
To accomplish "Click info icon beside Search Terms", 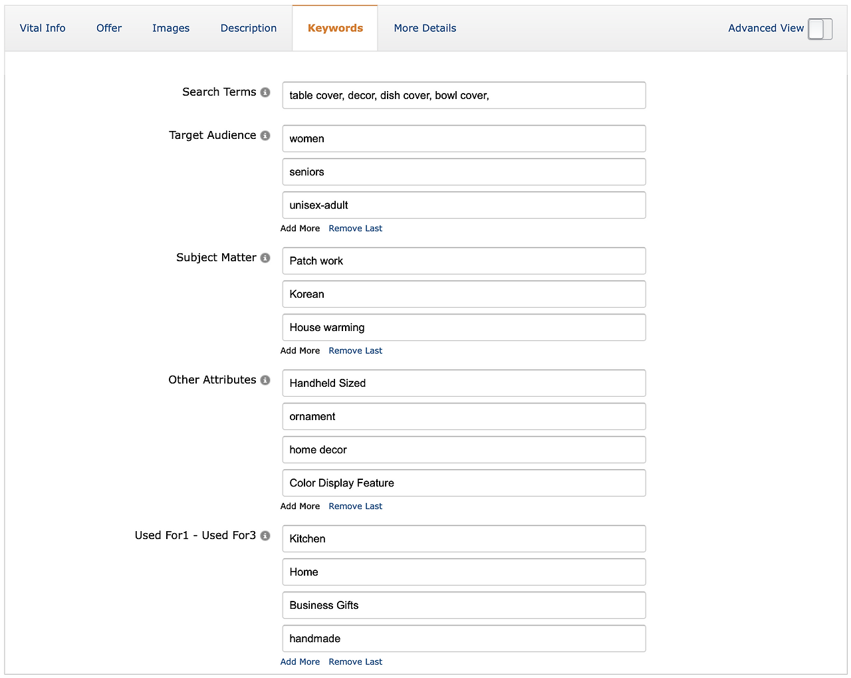I will (x=265, y=92).
